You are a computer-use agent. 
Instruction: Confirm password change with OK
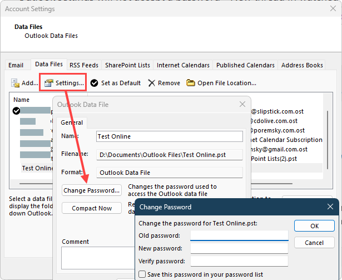click(314, 226)
